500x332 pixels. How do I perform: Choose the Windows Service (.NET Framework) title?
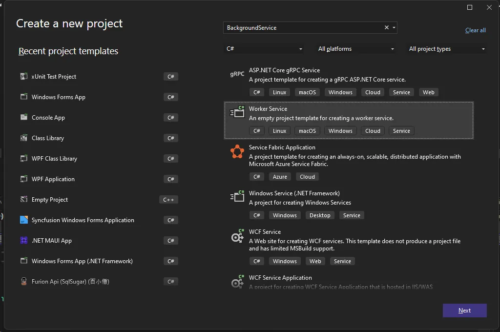294,193
